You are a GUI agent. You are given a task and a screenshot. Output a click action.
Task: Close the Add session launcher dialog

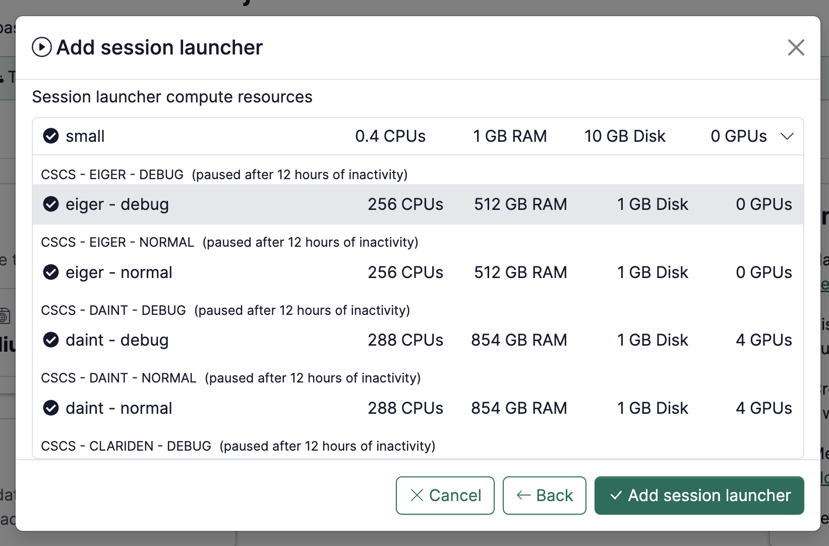(x=796, y=47)
